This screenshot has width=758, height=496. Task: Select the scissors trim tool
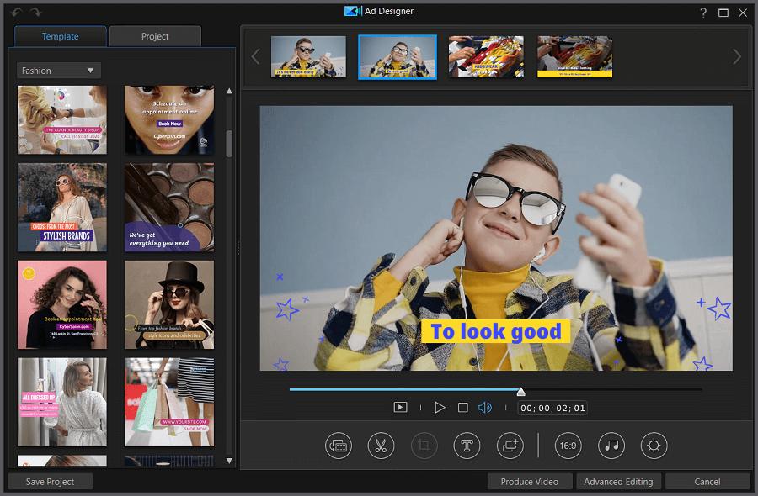[381, 446]
